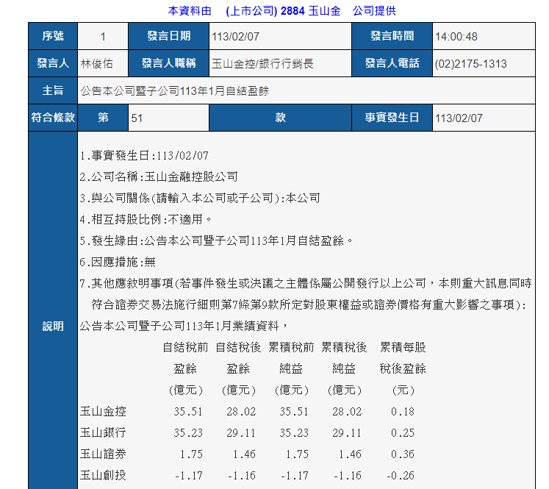This screenshot has height=489, width=549.
Task: Select the 事實發生日 header cell
Action: point(392,118)
